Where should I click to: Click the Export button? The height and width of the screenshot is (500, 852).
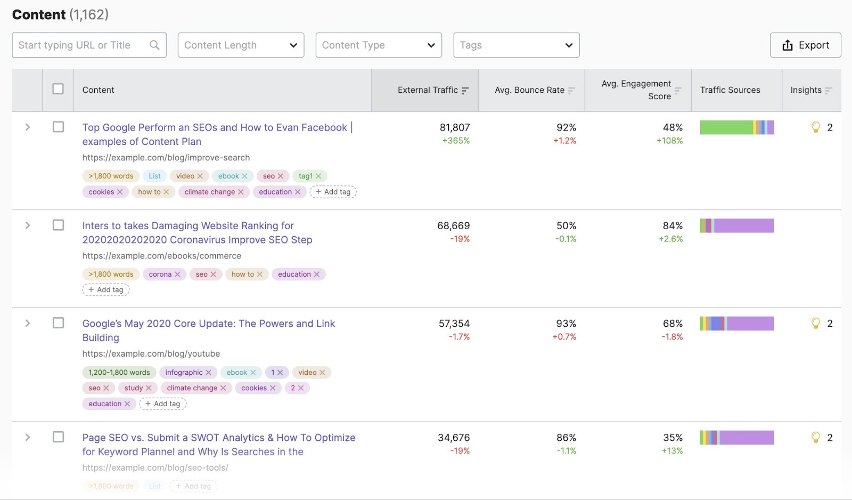click(805, 45)
